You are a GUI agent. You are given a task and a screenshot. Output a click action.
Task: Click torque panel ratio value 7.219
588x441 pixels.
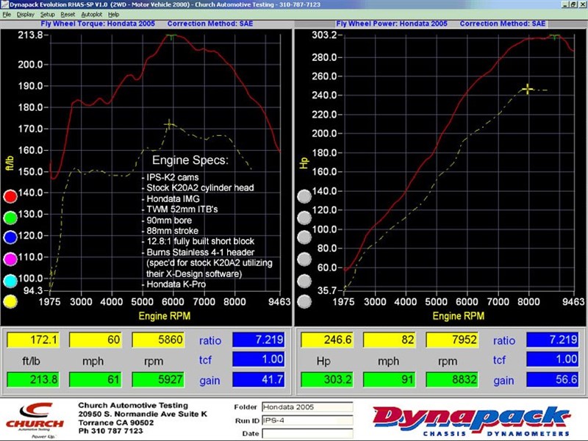coord(259,340)
